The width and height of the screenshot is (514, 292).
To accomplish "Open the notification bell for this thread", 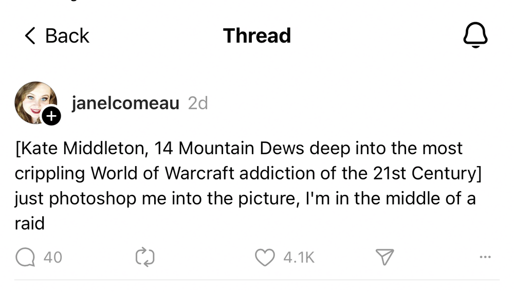I will coord(475,36).
